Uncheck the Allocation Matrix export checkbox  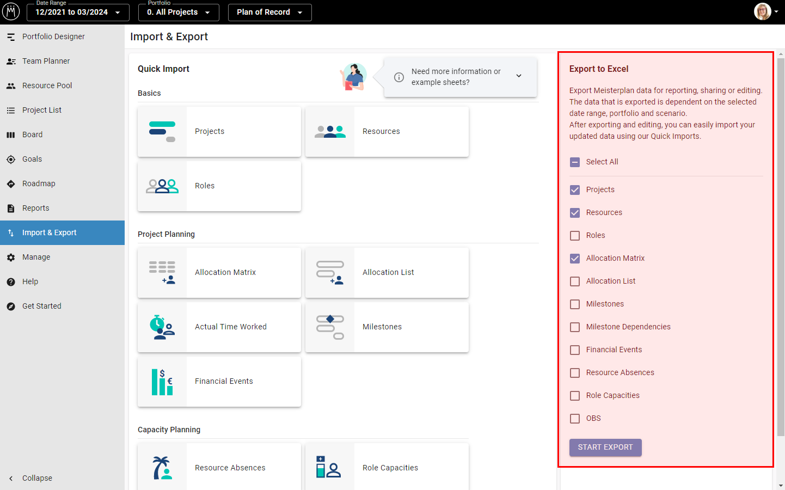[x=575, y=259]
